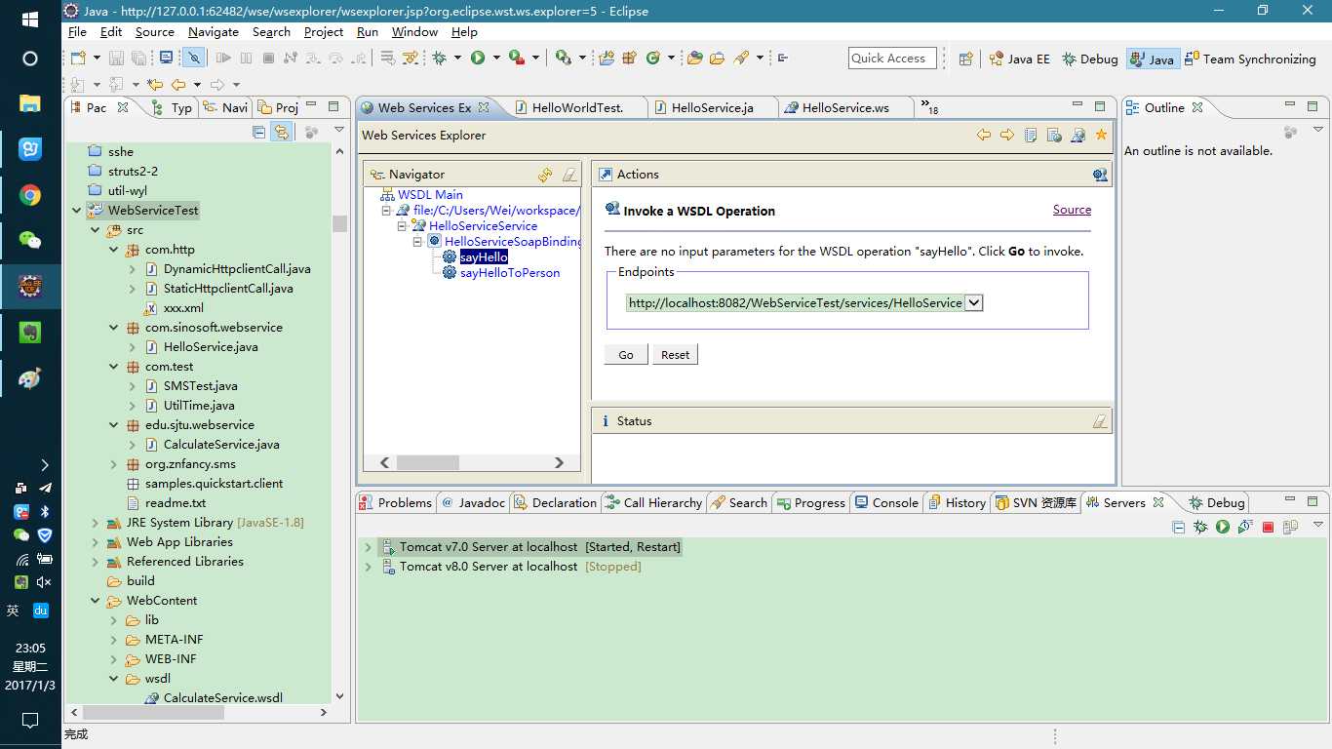Clear the Status pane with eraser icon
1332x749 pixels.
coord(1099,421)
